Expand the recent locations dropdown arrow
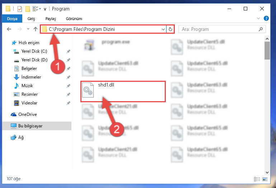276x188 pixels. (28, 29)
